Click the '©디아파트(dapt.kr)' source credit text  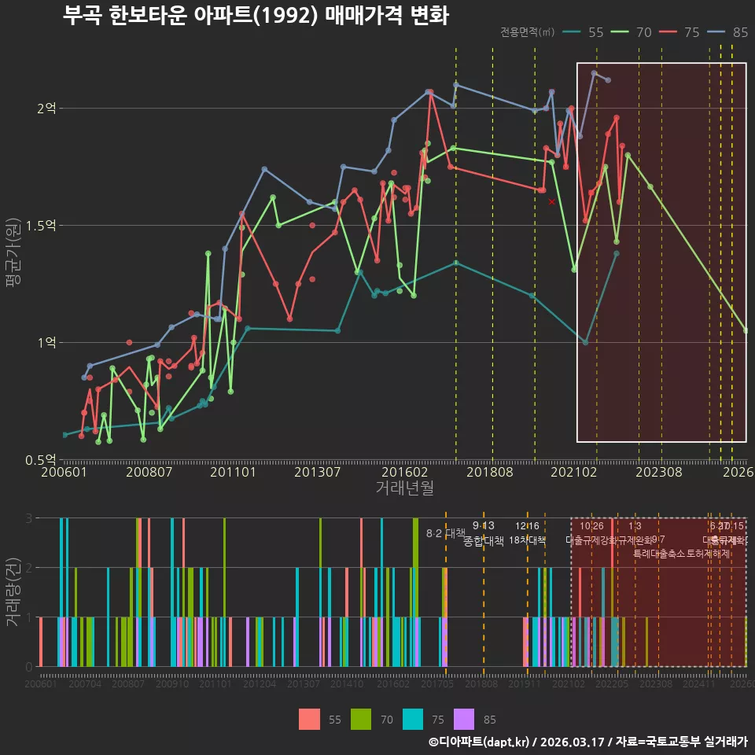[479, 742]
